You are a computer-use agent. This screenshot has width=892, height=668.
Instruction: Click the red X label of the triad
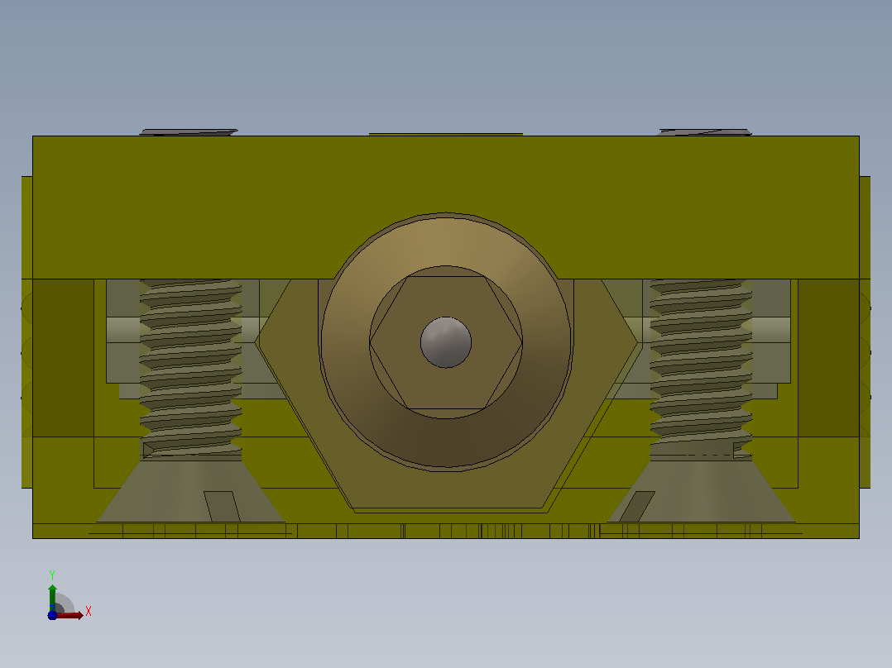[89, 612]
